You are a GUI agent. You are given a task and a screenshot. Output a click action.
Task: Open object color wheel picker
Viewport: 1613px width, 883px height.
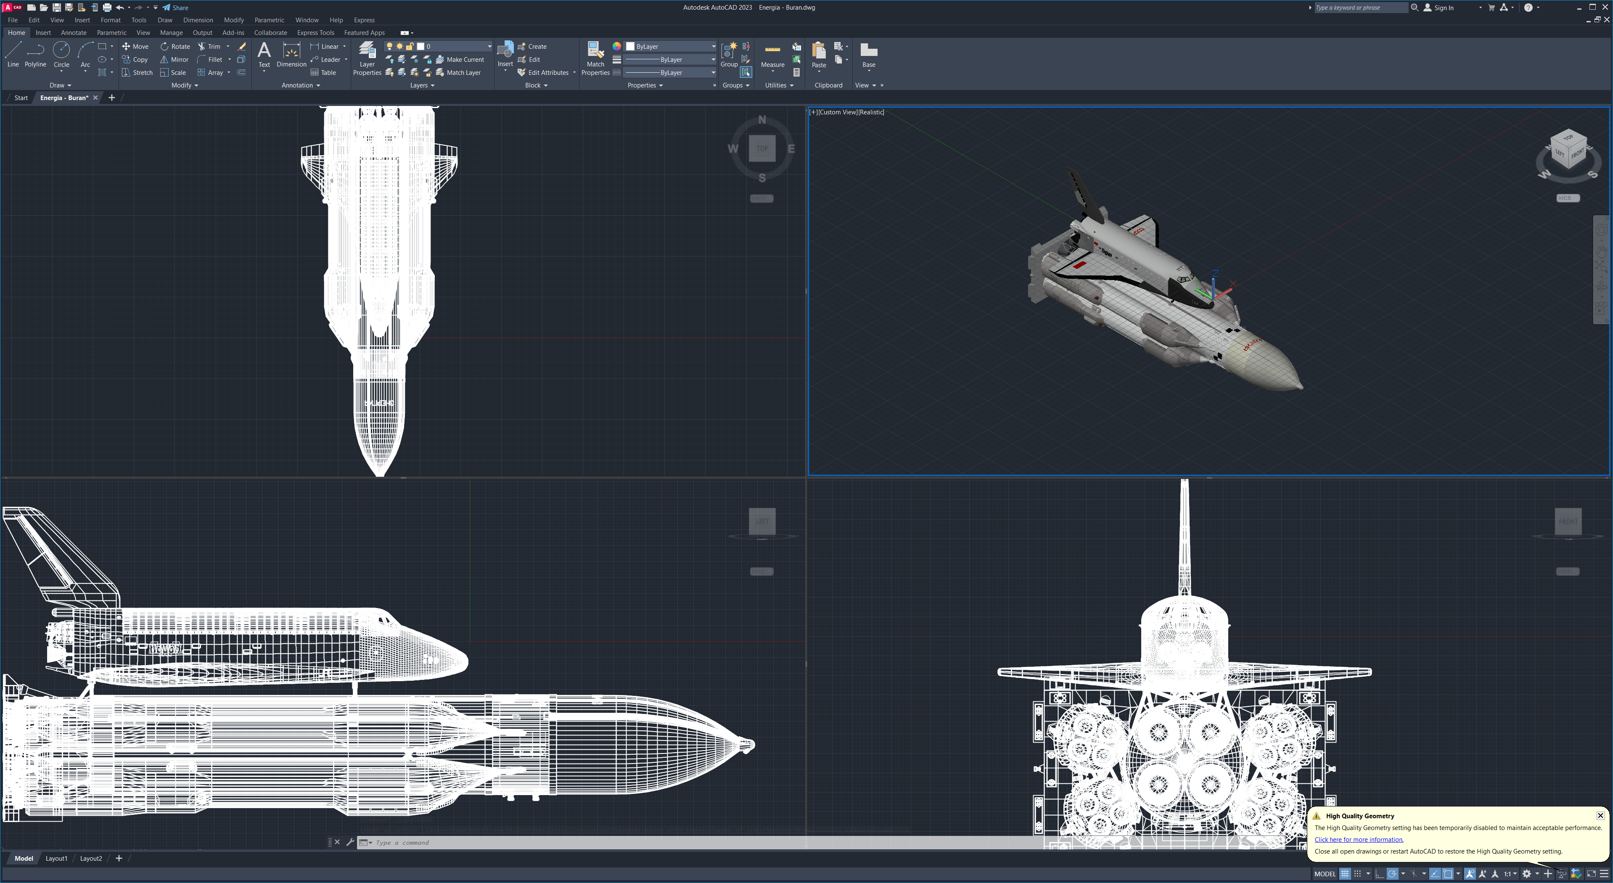[617, 46]
